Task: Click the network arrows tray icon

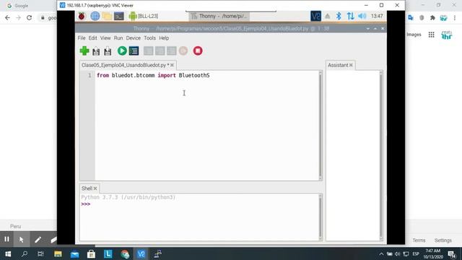Action: (x=350, y=16)
